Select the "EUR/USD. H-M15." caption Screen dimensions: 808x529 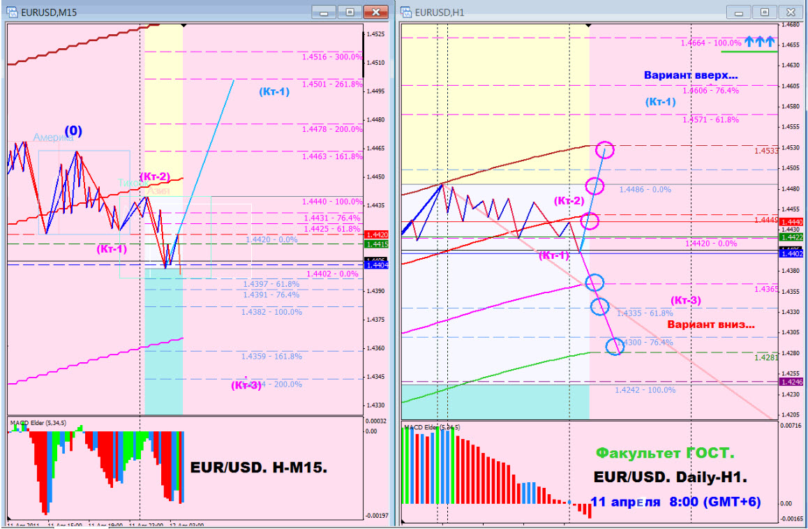(x=259, y=468)
